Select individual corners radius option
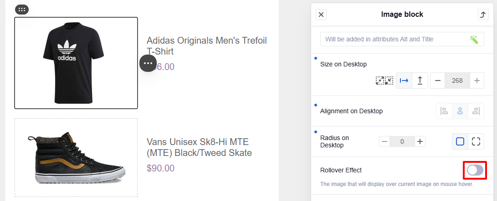The height and width of the screenshot is (201, 497). [x=476, y=141]
